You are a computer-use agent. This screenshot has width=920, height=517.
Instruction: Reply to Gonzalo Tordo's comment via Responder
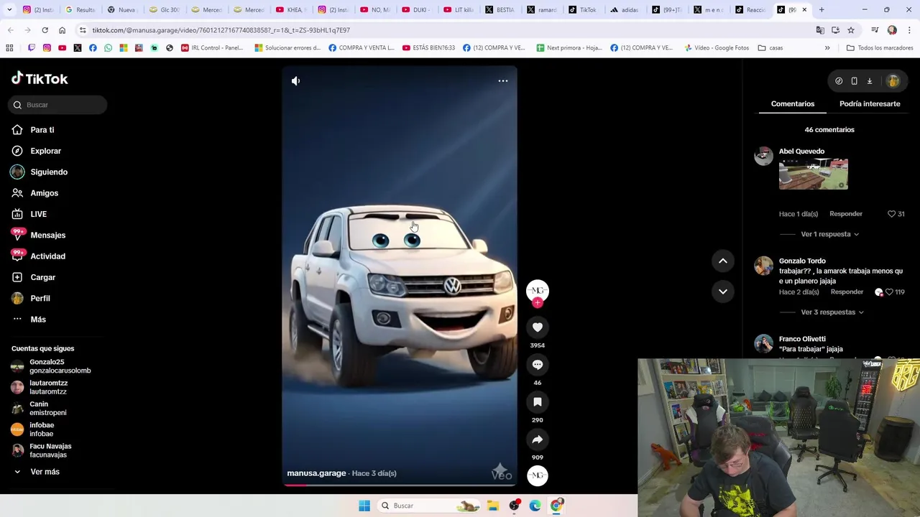(847, 292)
